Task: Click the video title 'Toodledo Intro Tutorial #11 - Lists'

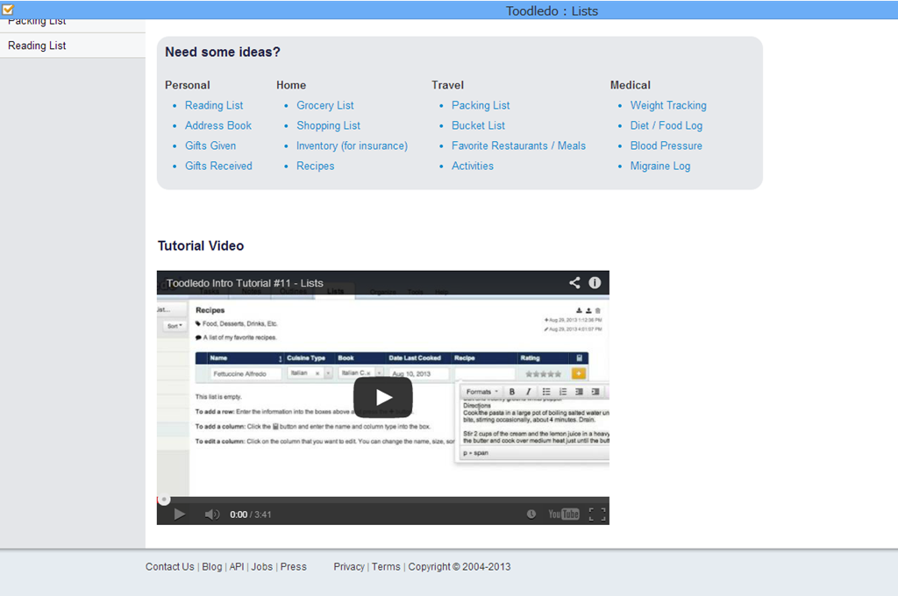Action: click(x=246, y=283)
